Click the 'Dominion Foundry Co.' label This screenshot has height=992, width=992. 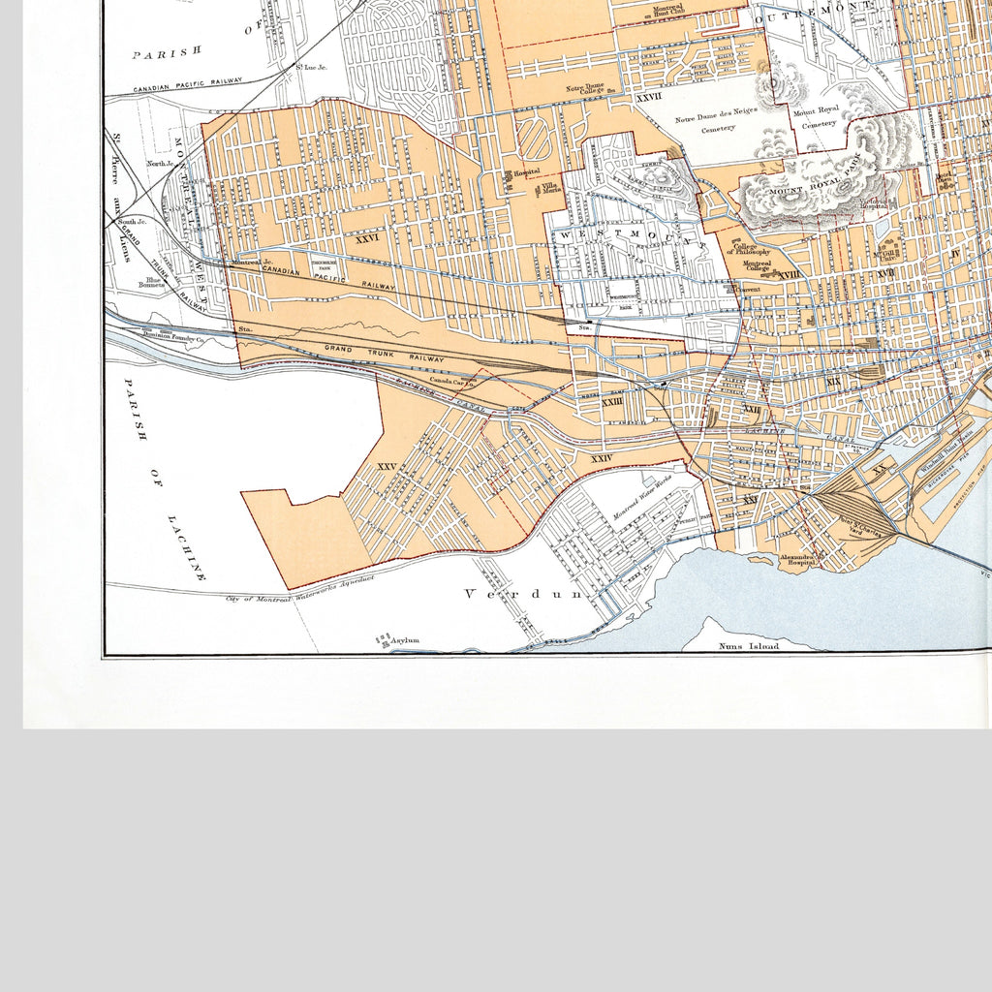[174, 338]
